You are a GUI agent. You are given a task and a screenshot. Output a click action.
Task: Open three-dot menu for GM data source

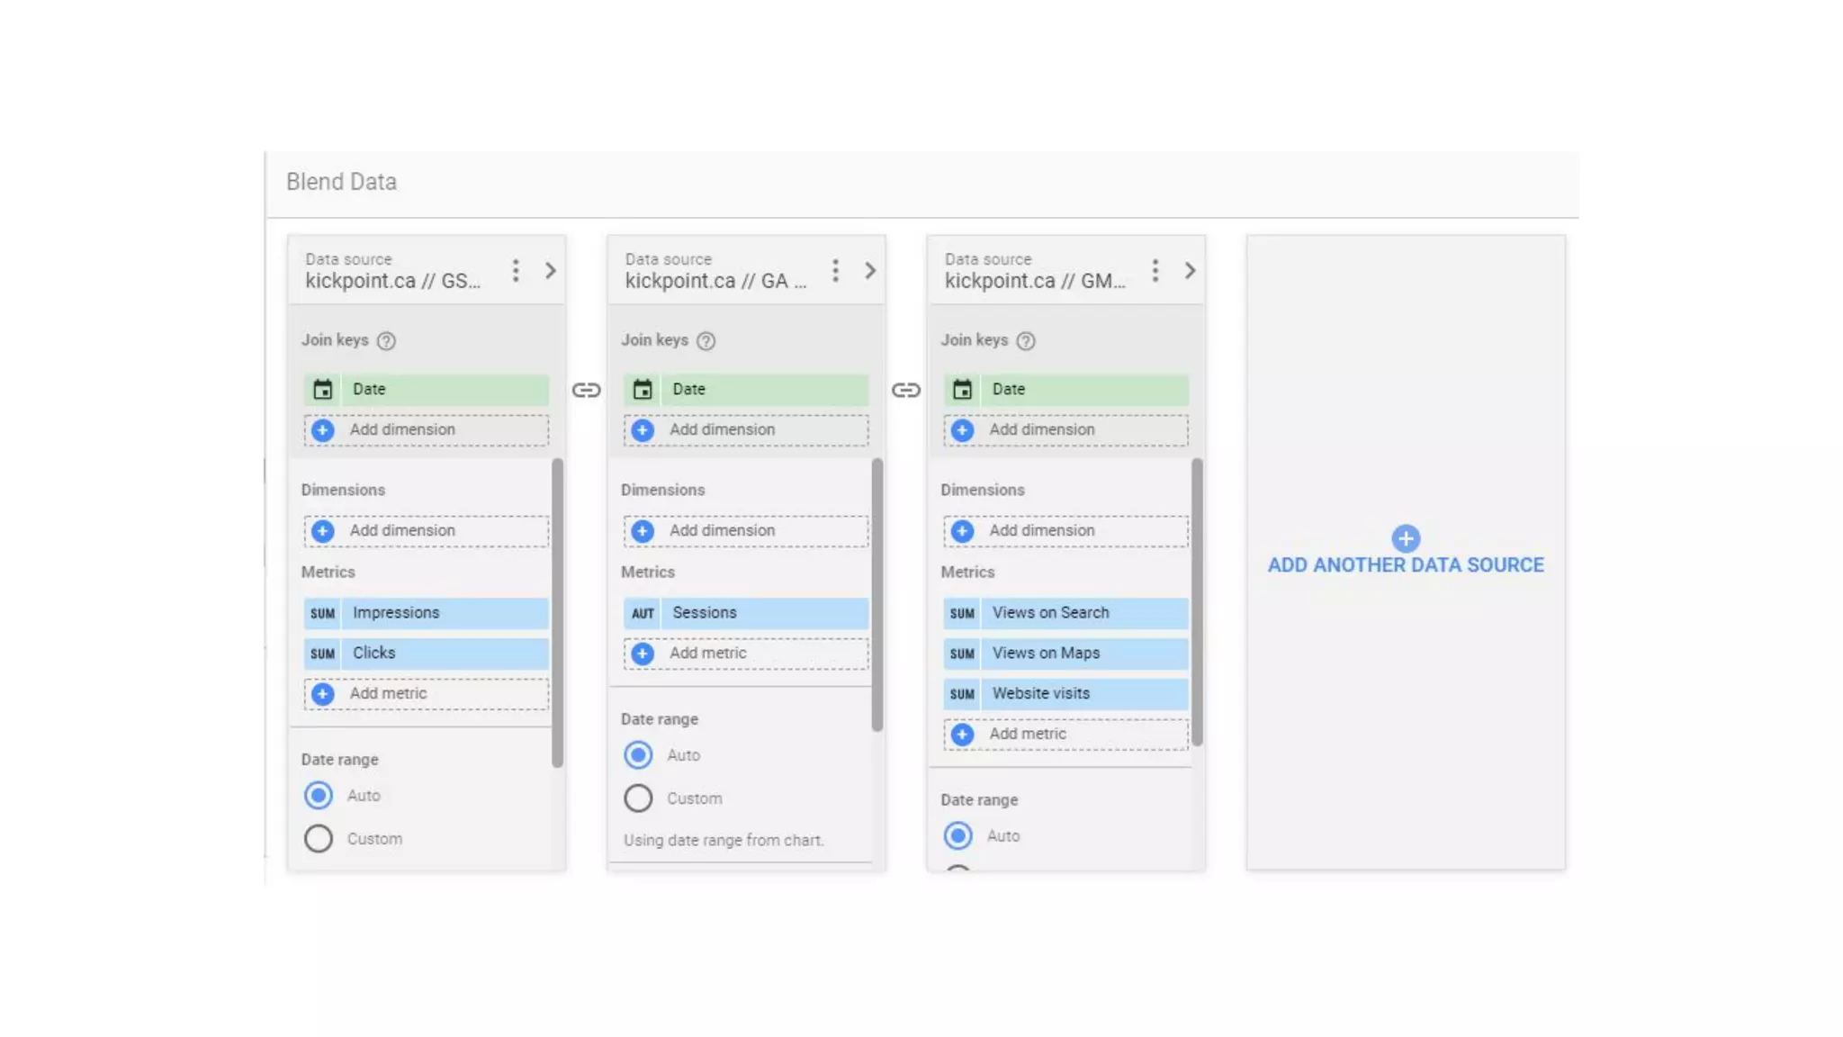[1155, 270]
